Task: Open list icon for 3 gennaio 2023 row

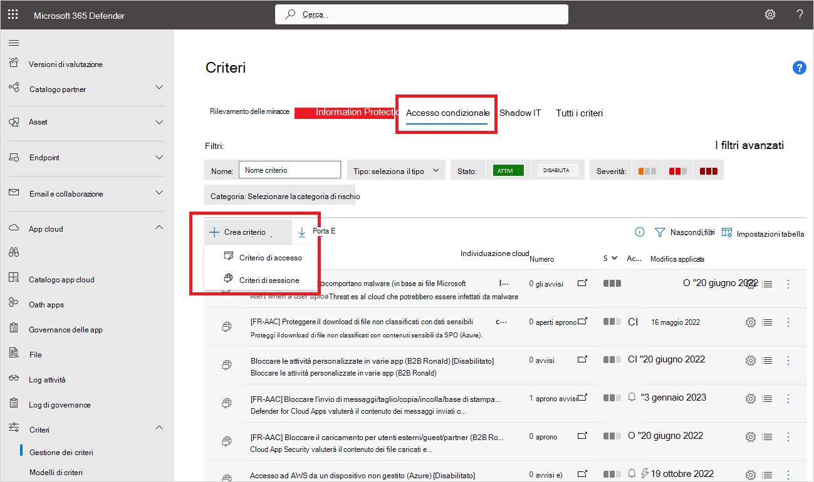Action: click(767, 399)
